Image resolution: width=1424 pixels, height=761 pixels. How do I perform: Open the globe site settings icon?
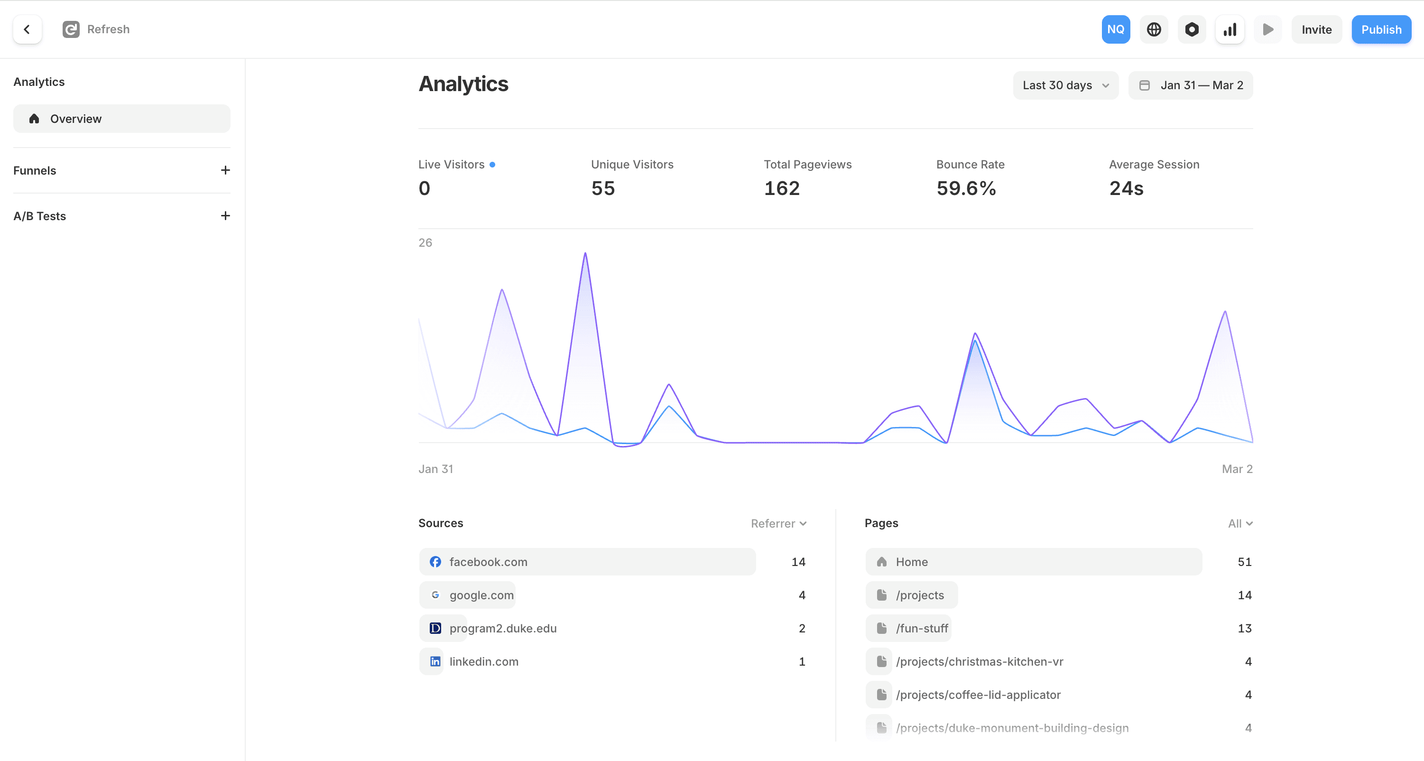(x=1154, y=29)
